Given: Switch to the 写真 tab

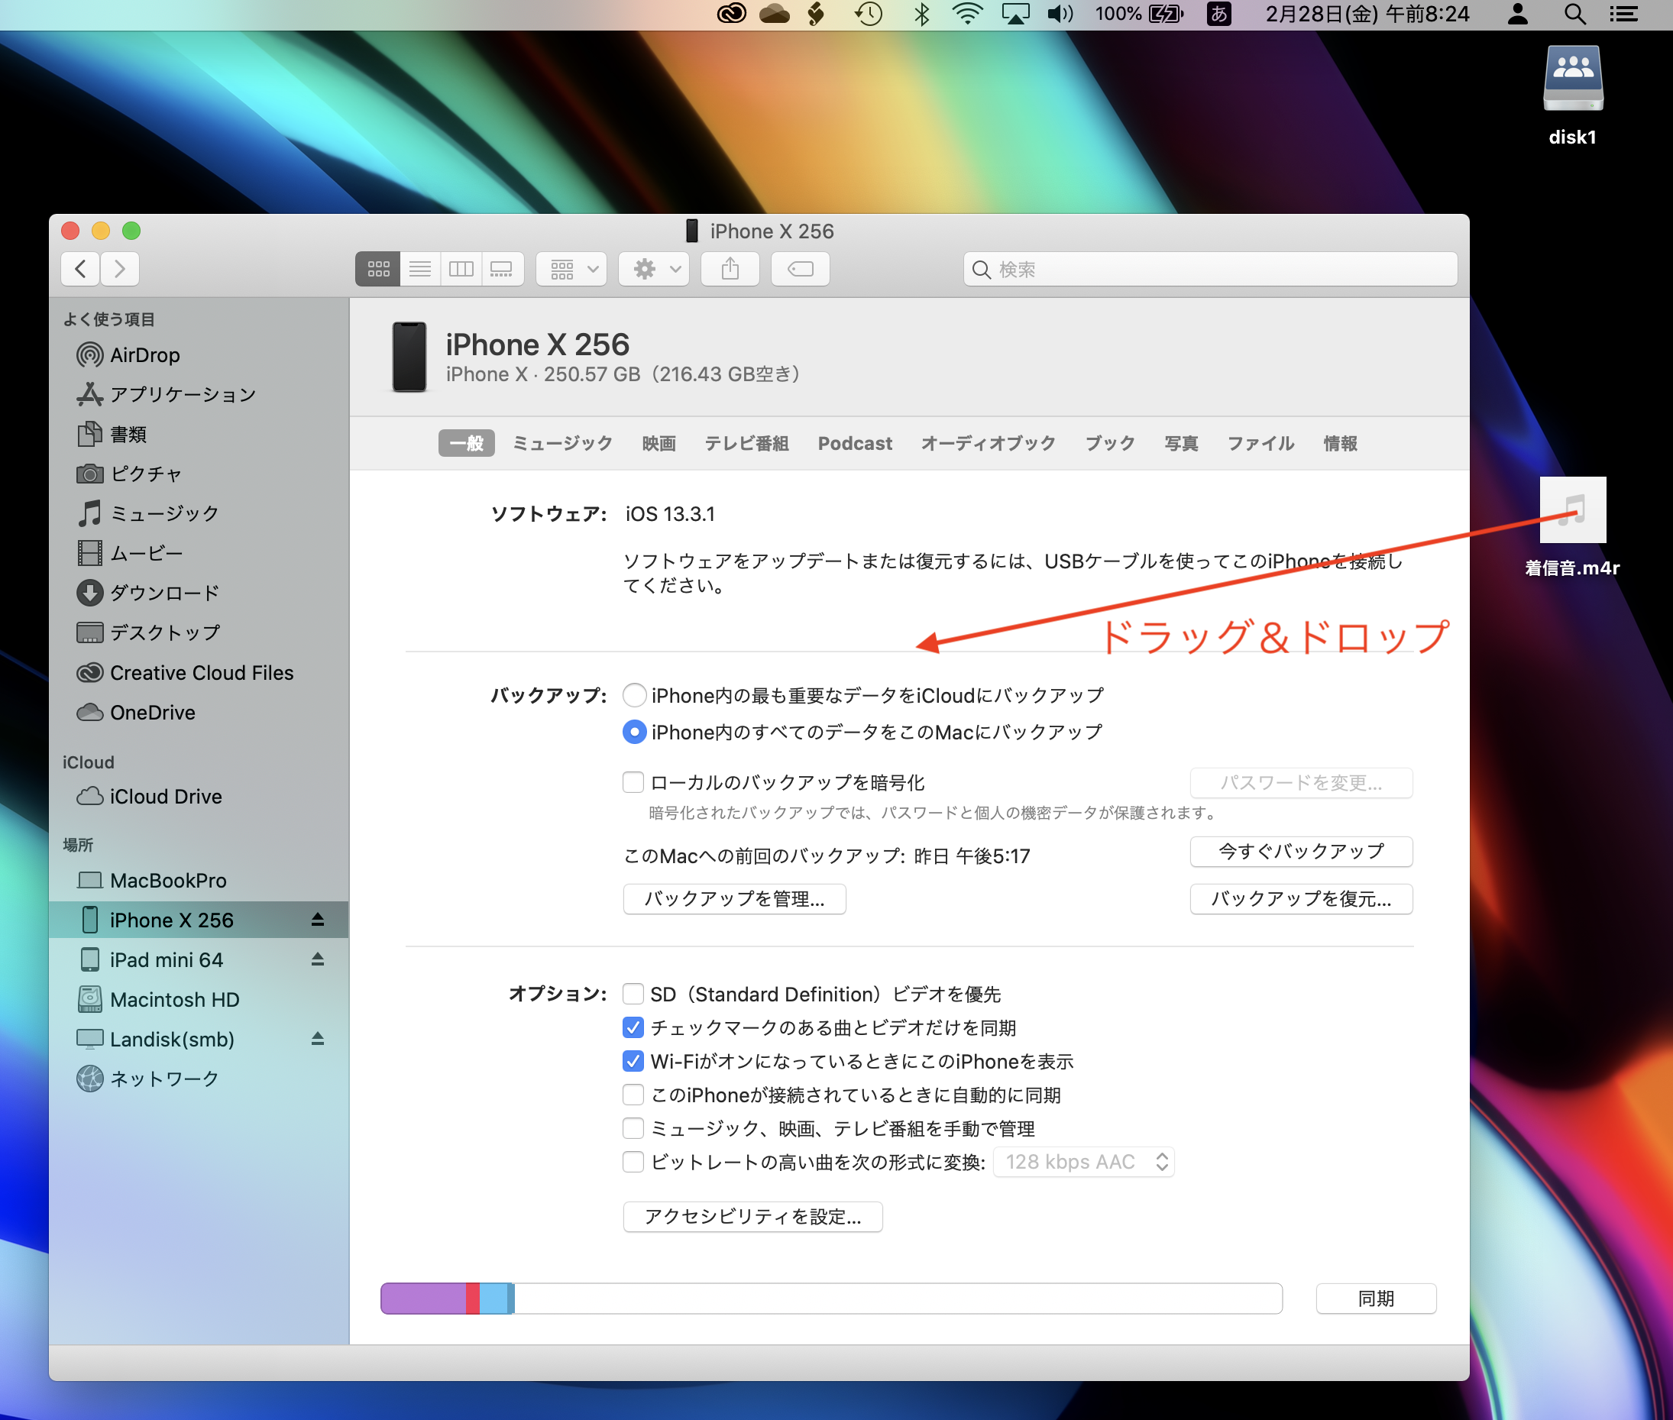Looking at the screenshot, I should [1181, 443].
